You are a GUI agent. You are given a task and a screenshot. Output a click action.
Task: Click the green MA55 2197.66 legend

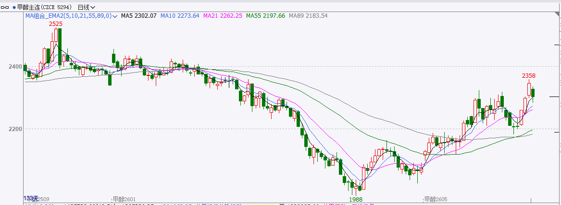coord(265,16)
